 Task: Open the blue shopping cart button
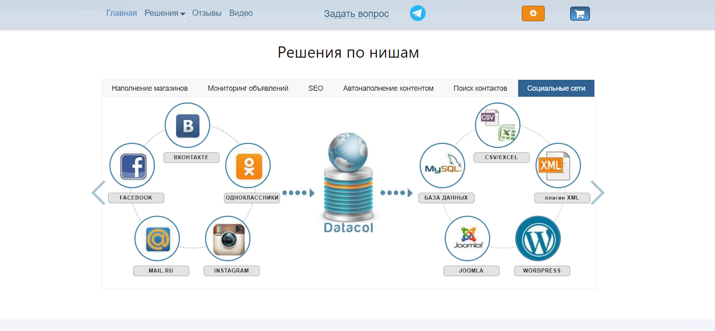(580, 14)
